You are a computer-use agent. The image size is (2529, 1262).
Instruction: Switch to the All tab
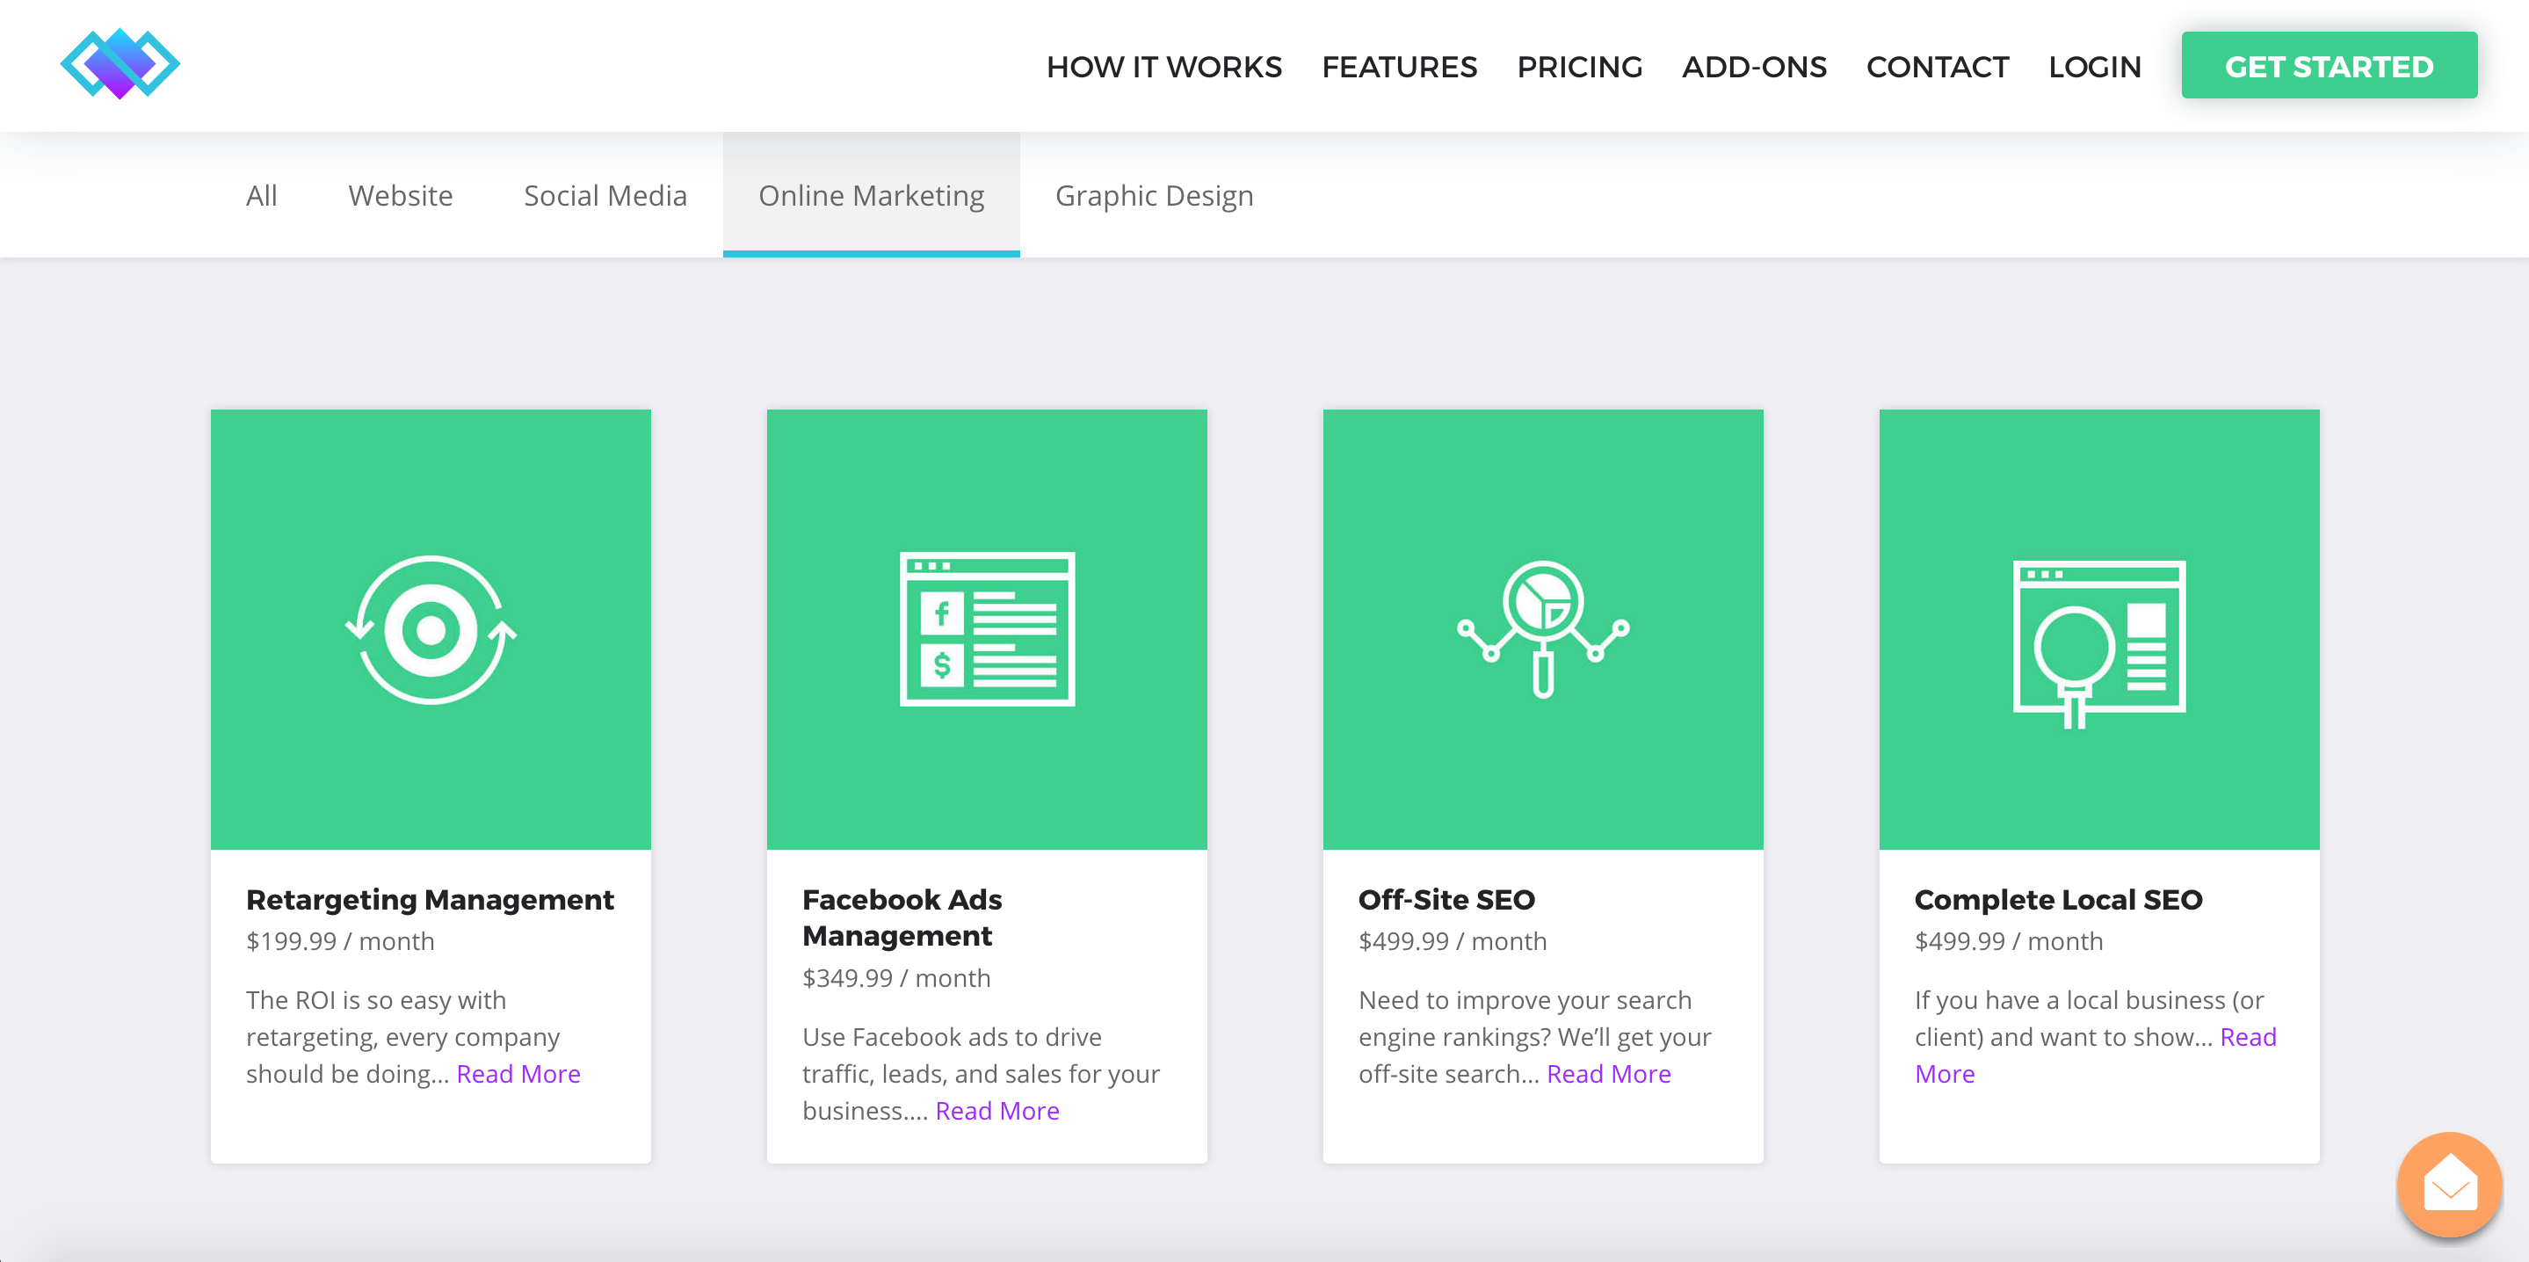coord(261,194)
